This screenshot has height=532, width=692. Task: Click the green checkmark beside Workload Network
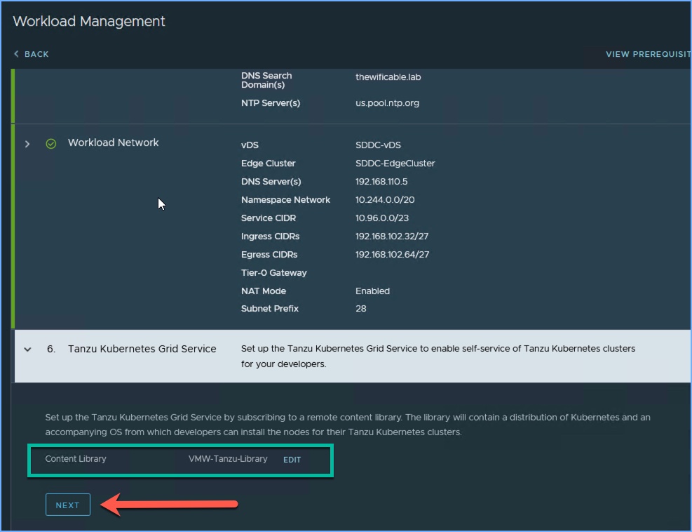coord(50,143)
